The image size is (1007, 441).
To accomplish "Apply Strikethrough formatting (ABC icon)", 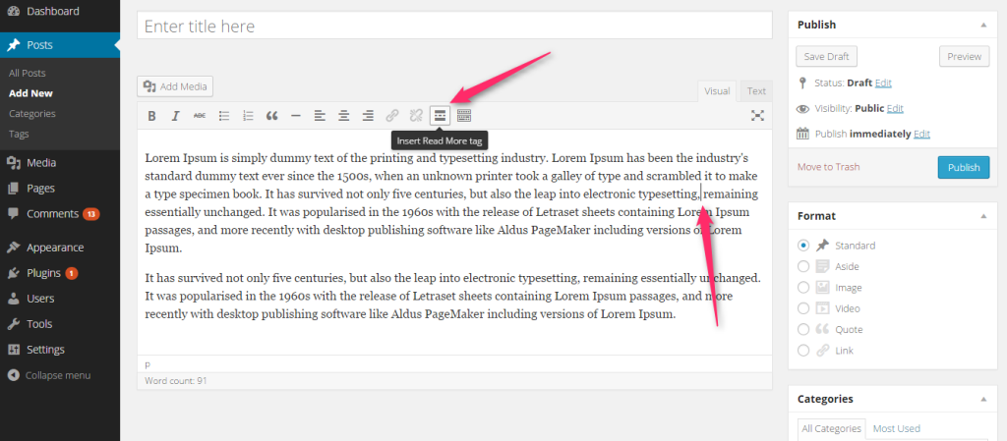I will coord(200,116).
